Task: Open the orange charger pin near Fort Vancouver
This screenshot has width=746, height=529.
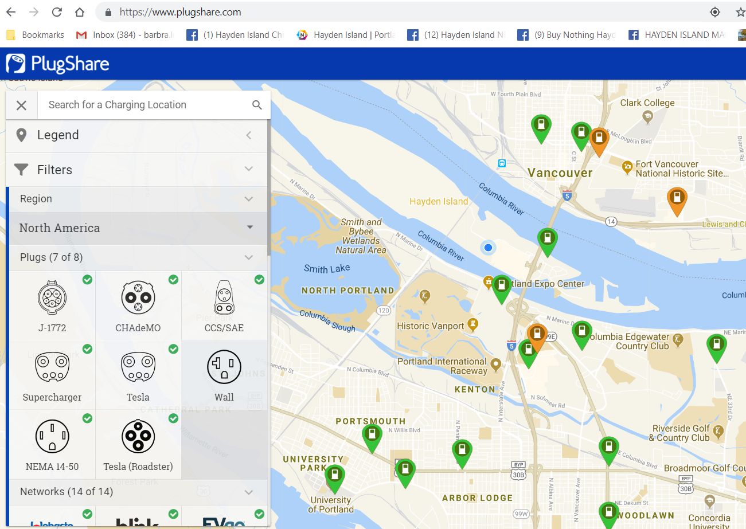Action: tap(599, 141)
